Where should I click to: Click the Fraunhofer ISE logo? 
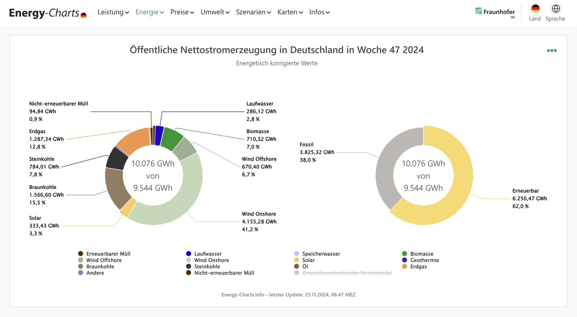[x=495, y=11]
